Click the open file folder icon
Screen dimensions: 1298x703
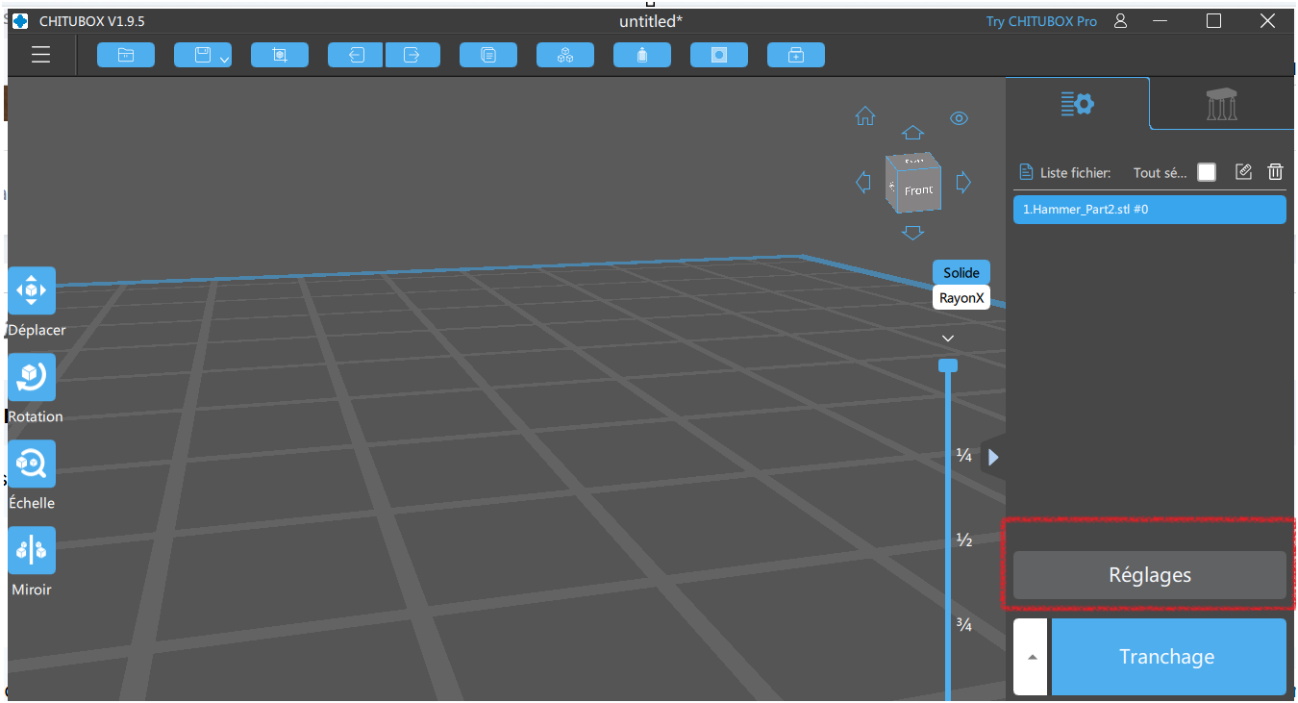tap(126, 55)
